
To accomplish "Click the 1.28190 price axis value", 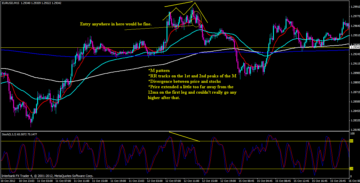I will click(x=355, y=130).
